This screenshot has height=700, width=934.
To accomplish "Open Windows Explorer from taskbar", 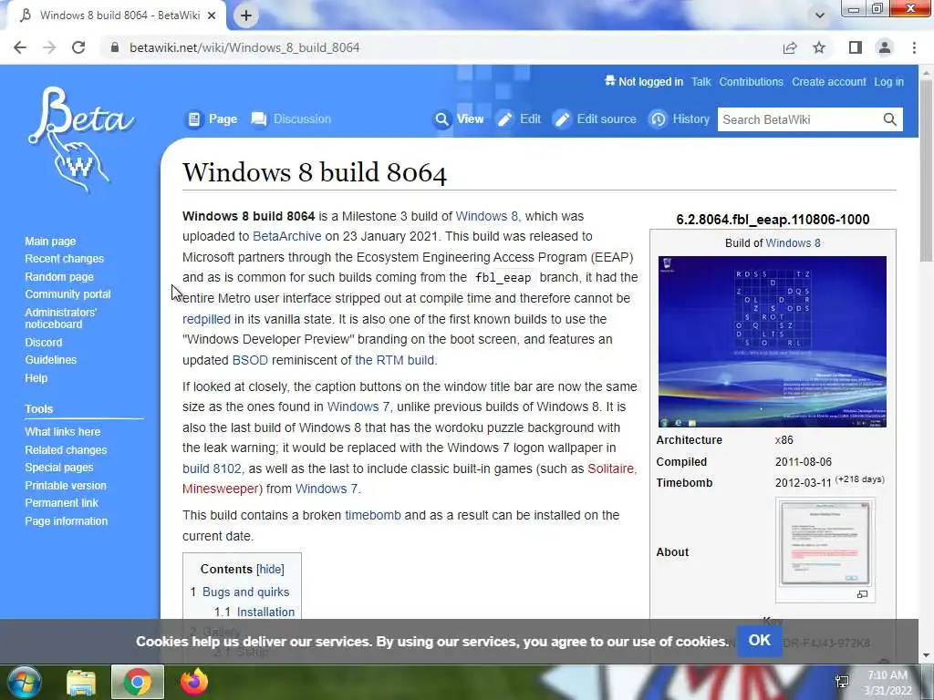I will pos(81,682).
